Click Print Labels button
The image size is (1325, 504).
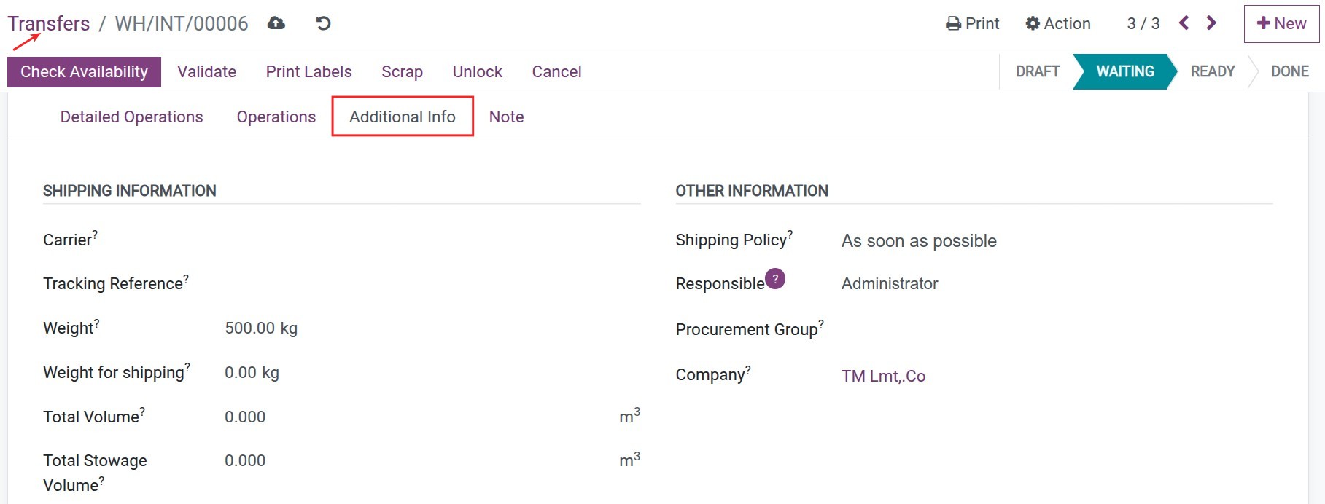[308, 72]
